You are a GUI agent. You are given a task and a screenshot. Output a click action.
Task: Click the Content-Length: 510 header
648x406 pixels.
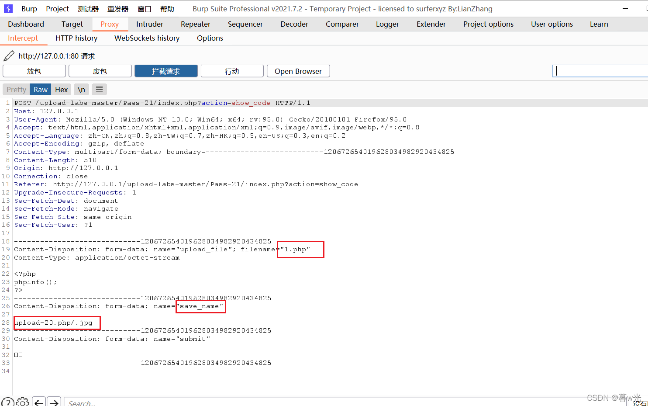55,160
